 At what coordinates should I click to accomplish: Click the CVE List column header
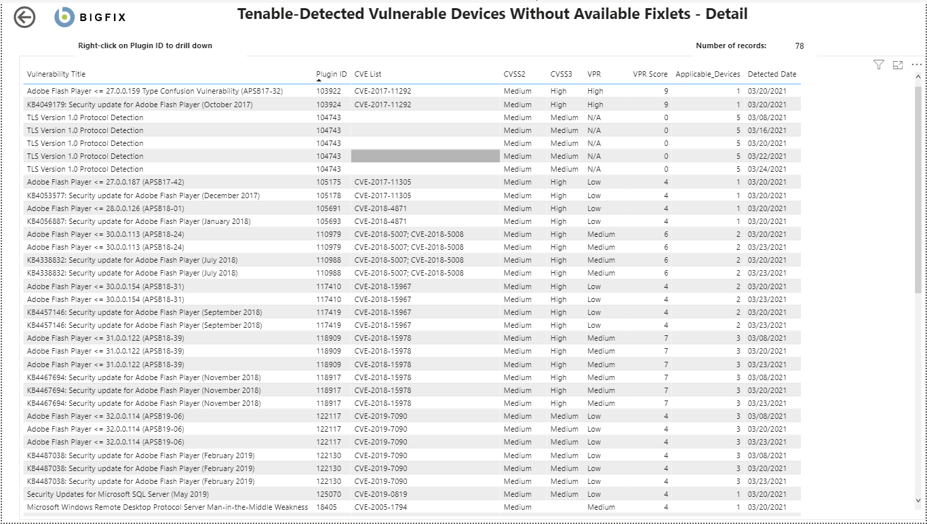pos(368,74)
